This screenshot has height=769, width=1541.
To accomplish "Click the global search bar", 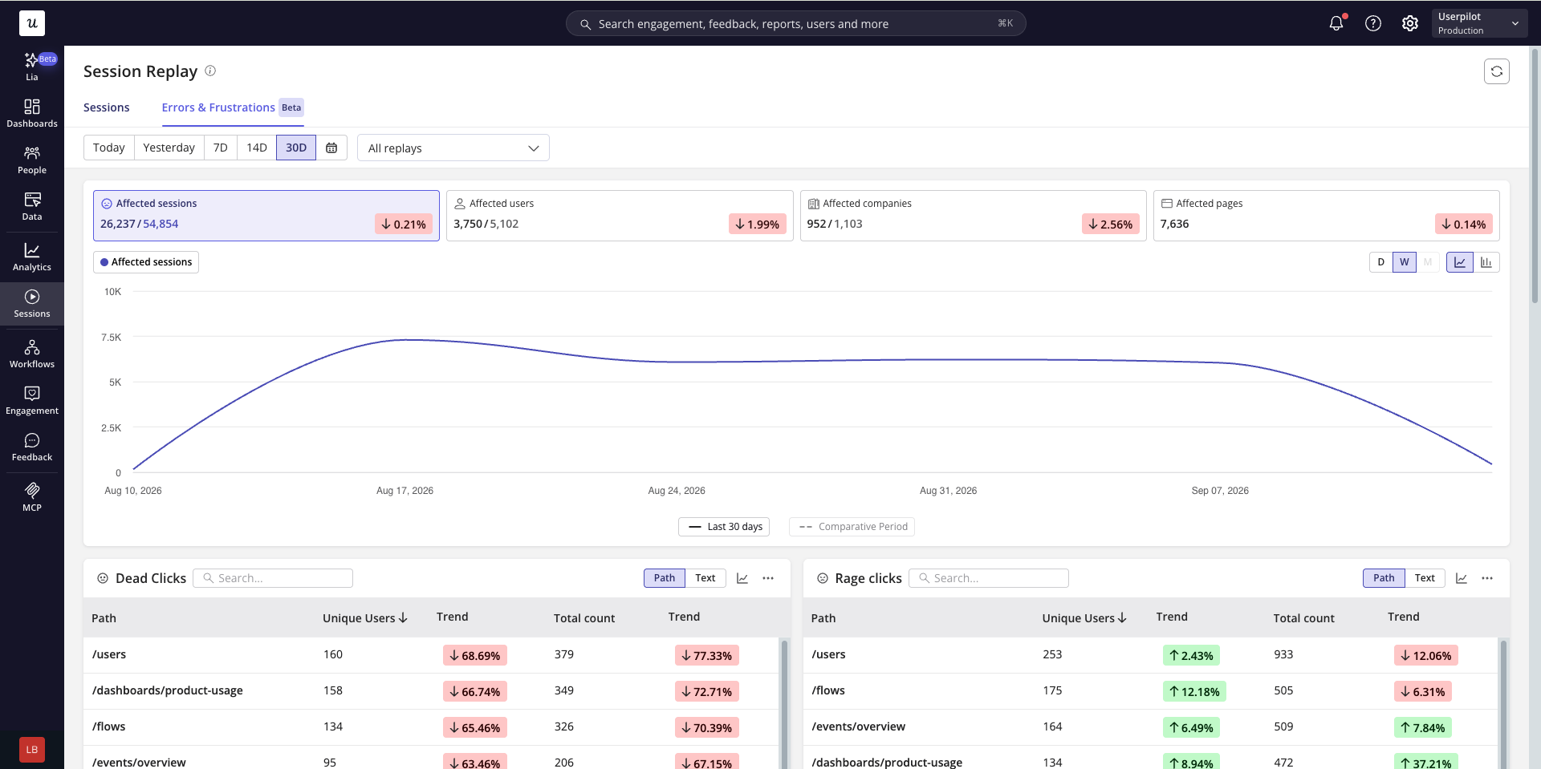I will pos(796,24).
